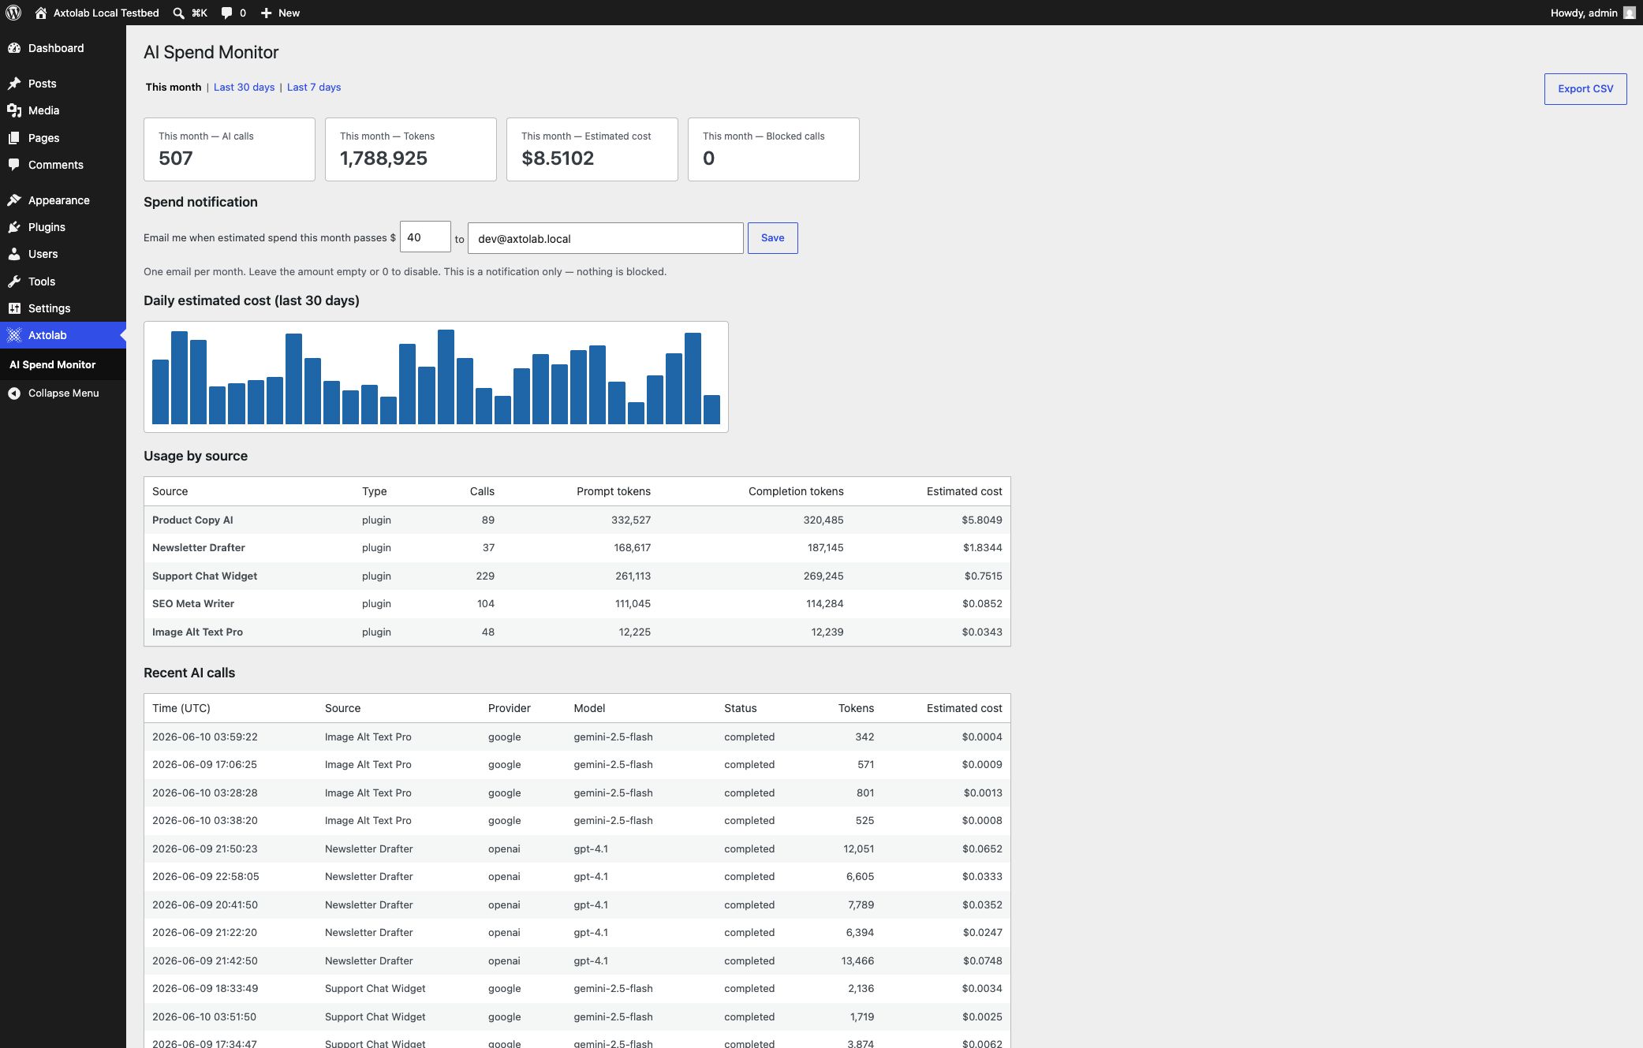Click the Dashboard gauge icon
This screenshot has width=1643, height=1048.
coord(14,48)
